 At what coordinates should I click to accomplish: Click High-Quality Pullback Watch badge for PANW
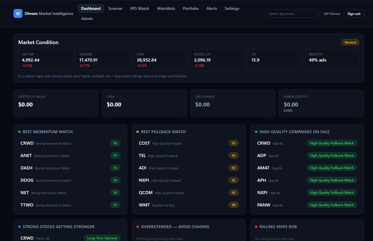332,205
